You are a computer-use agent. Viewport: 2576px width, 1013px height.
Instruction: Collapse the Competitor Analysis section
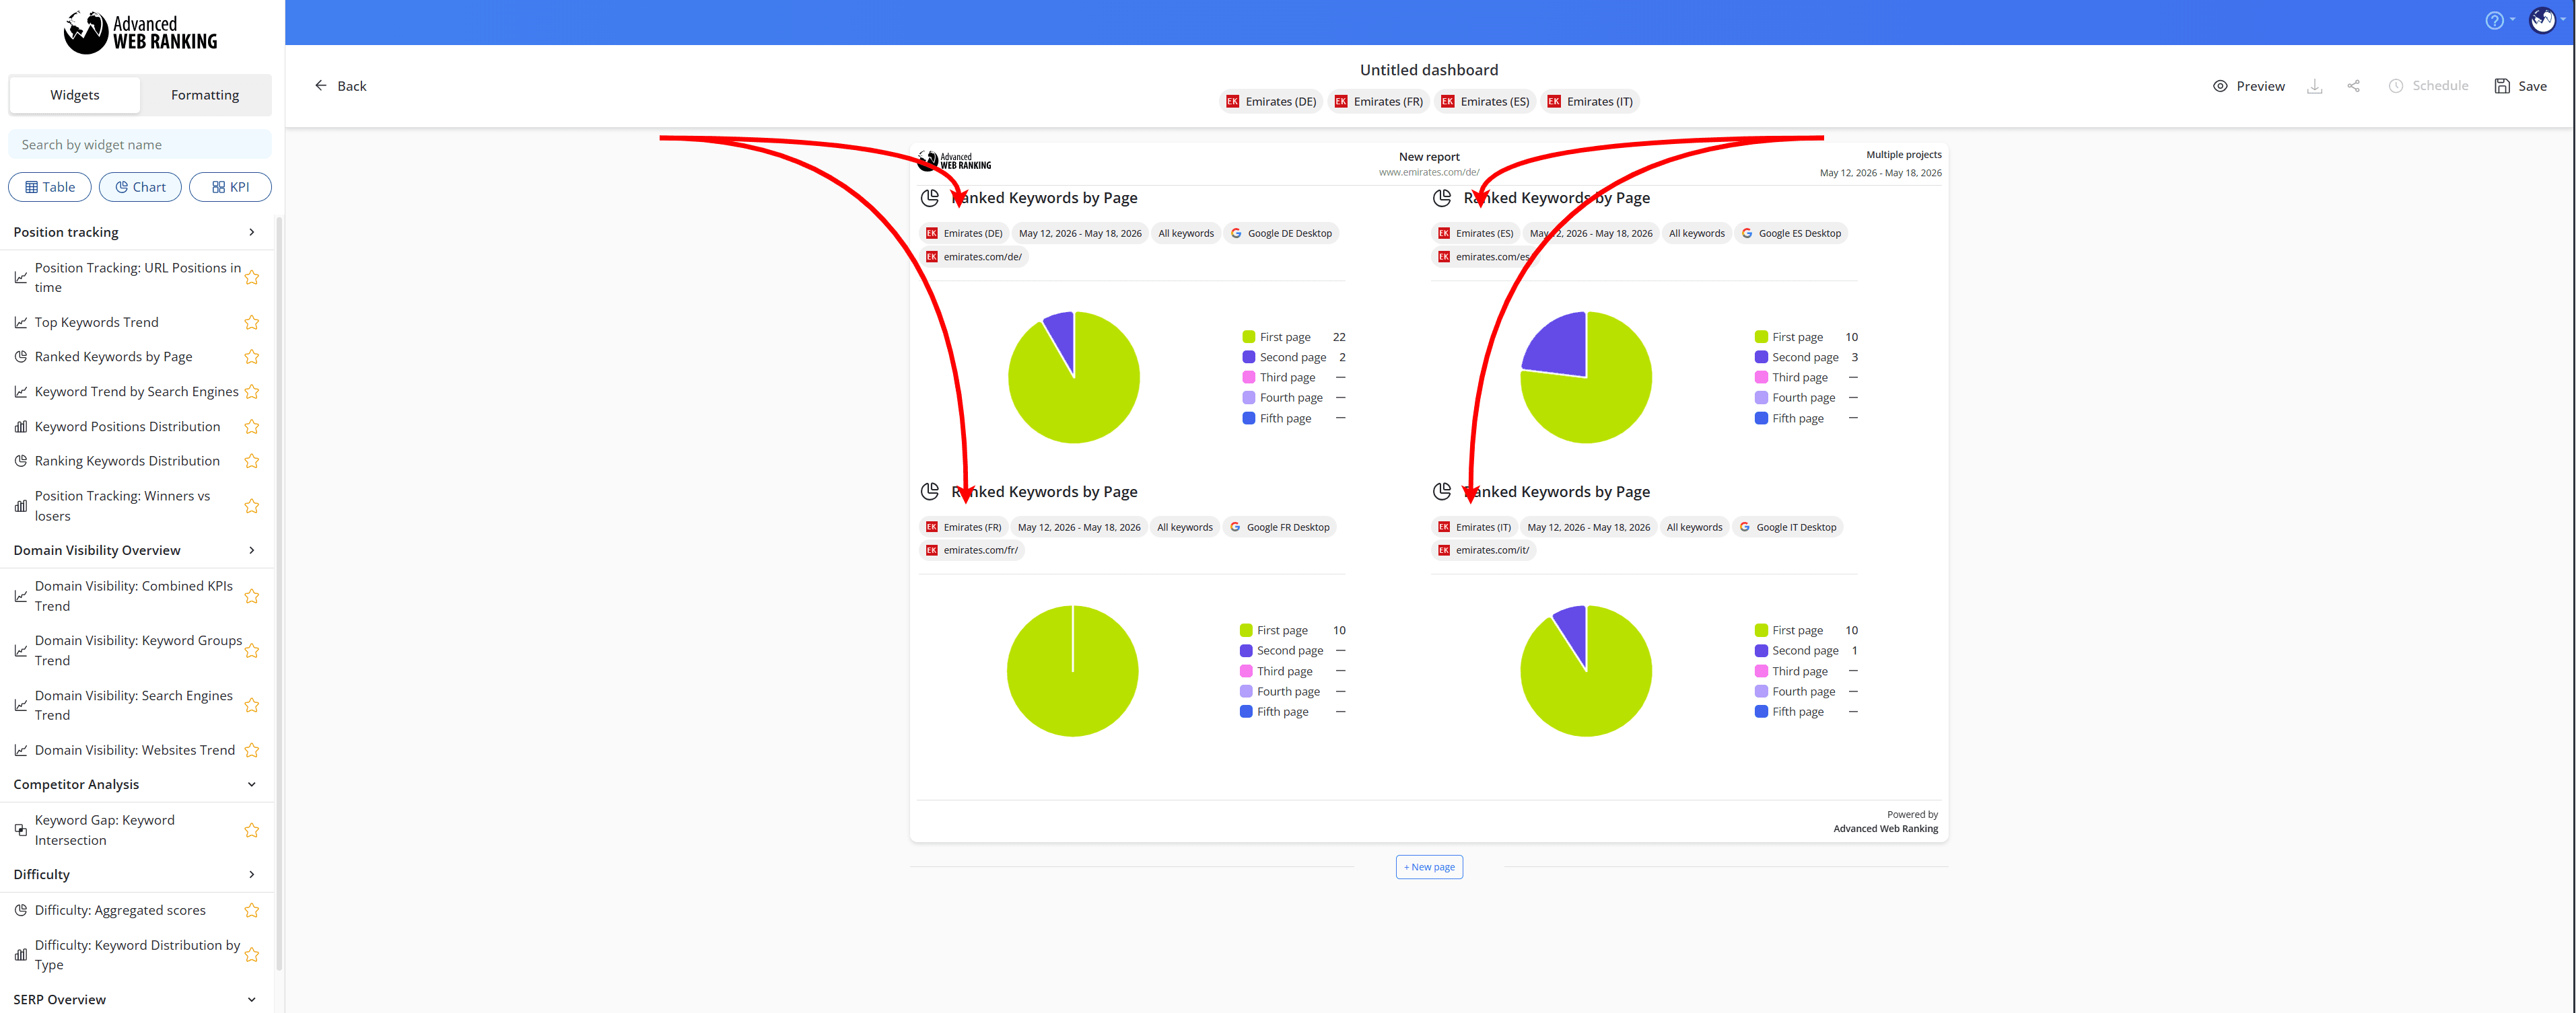251,784
